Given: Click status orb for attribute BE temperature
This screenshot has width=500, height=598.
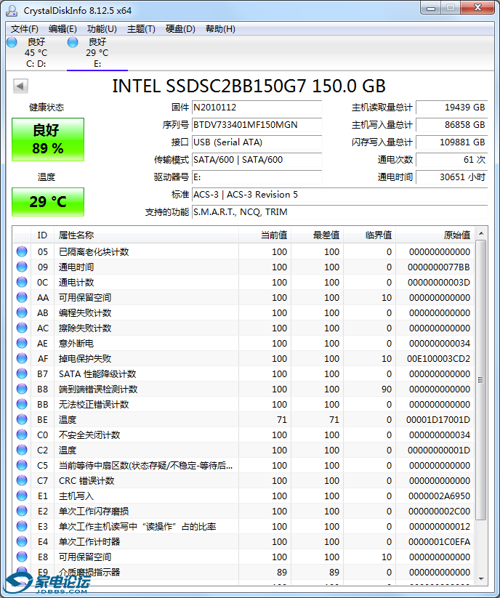Looking at the screenshot, I should pos(22,419).
